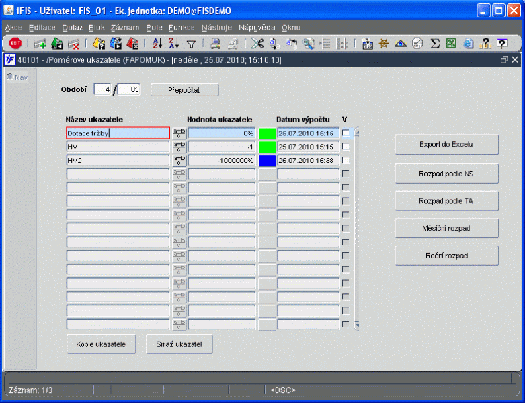The image size is (525, 403).
Task: Click the last question mark help icon
Action: point(502,44)
